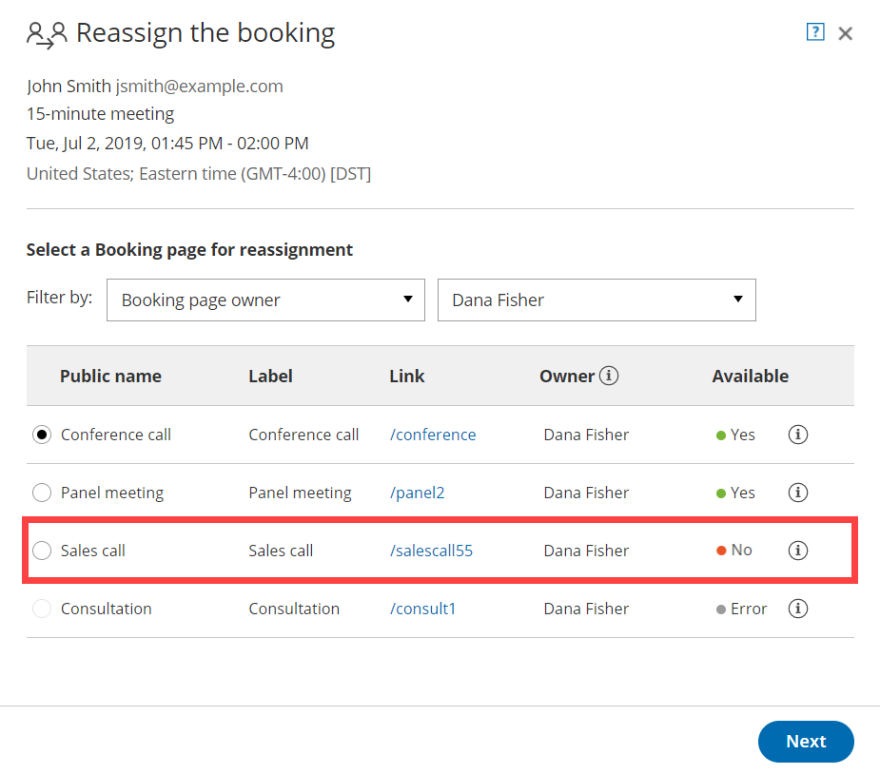Click the jsmith@example.com email address
The width and height of the screenshot is (880, 774).
click(x=199, y=87)
